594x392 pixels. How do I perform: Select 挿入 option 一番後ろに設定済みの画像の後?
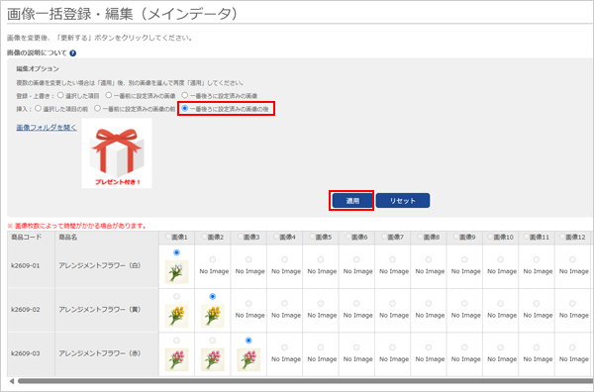tap(185, 109)
